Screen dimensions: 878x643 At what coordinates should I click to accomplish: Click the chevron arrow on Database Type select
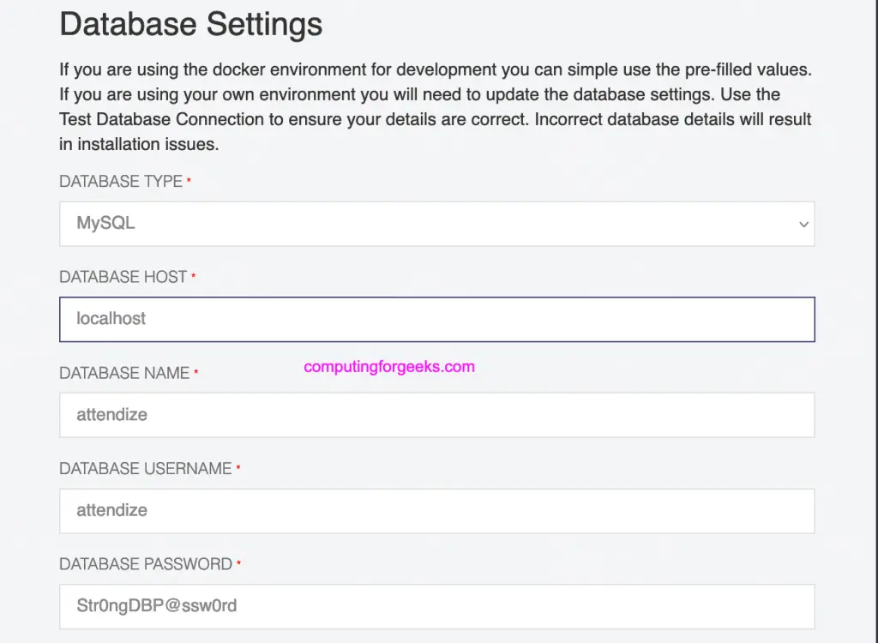tap(803, 225)
